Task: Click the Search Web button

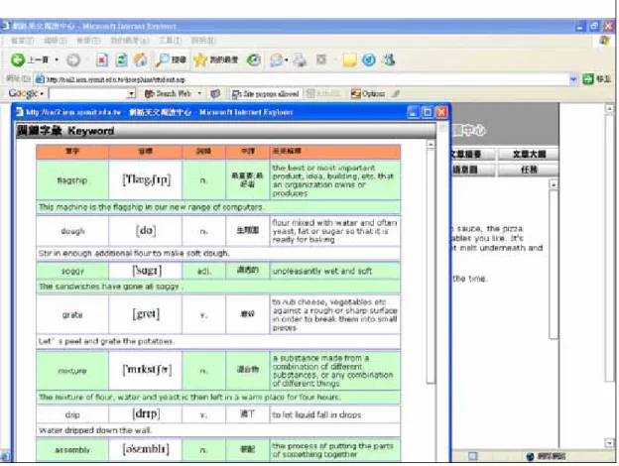Action: point(169,93)
